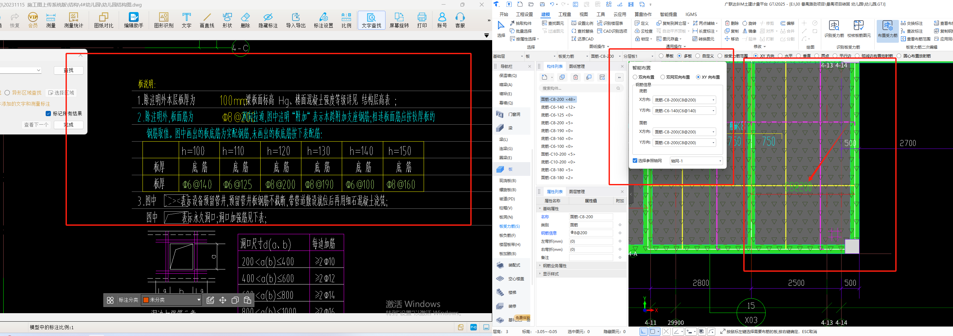Click the 镜像 mirror tool

(749, 31)
